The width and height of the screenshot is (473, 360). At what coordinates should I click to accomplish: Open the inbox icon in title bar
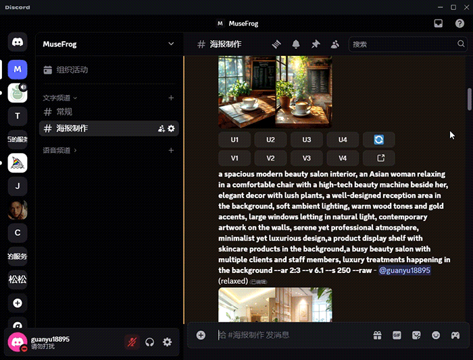point(439,23)
